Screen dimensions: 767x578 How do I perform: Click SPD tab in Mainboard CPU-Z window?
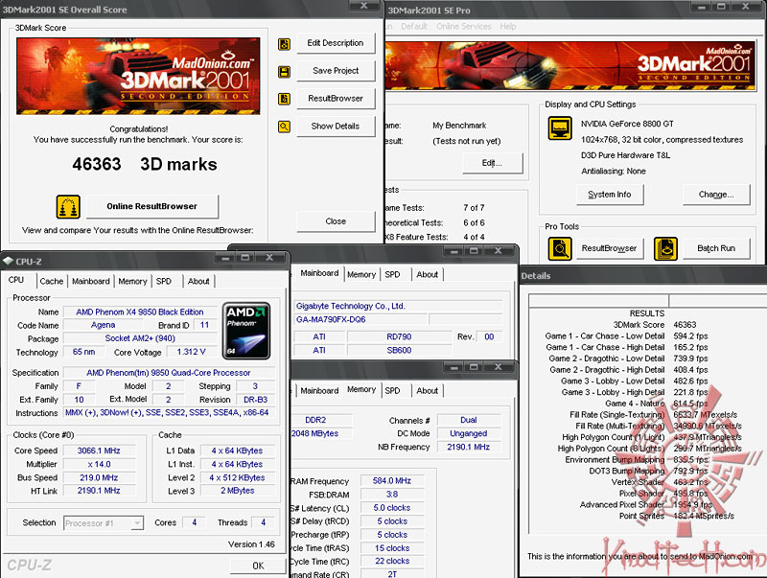click(x=392, y=275)
